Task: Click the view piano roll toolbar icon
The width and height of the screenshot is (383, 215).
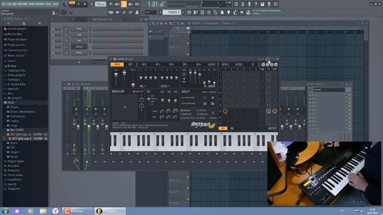Action: pos(196,12)
